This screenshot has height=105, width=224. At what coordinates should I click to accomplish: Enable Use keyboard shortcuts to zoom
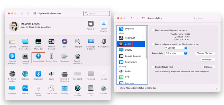(153, 30)
